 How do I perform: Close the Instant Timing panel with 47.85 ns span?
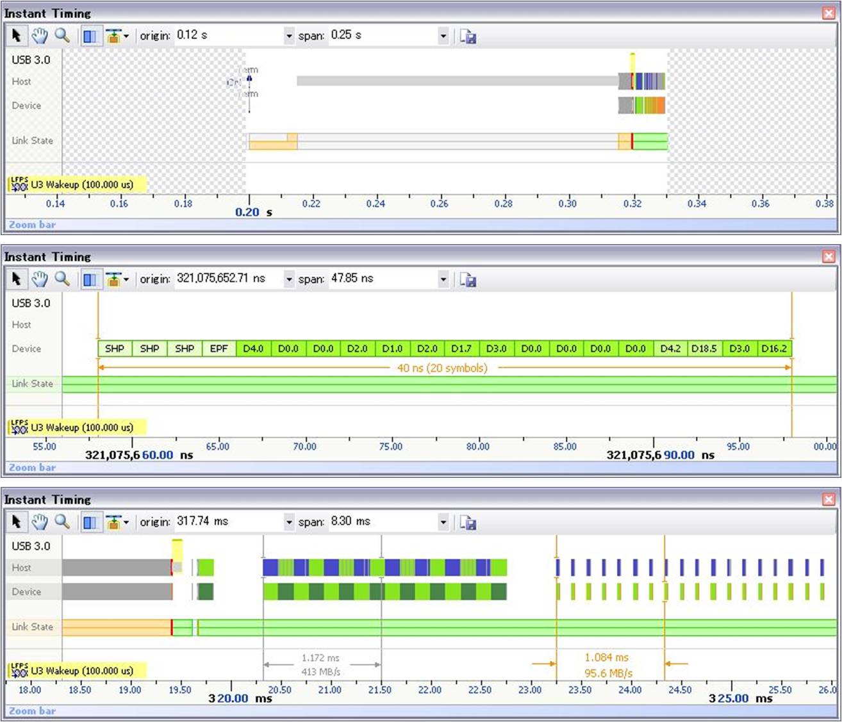(x=829, y=256)
